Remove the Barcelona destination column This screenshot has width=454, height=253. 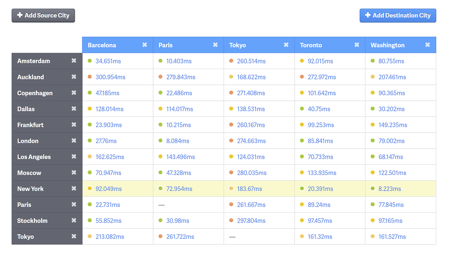(x=145, y=45)
